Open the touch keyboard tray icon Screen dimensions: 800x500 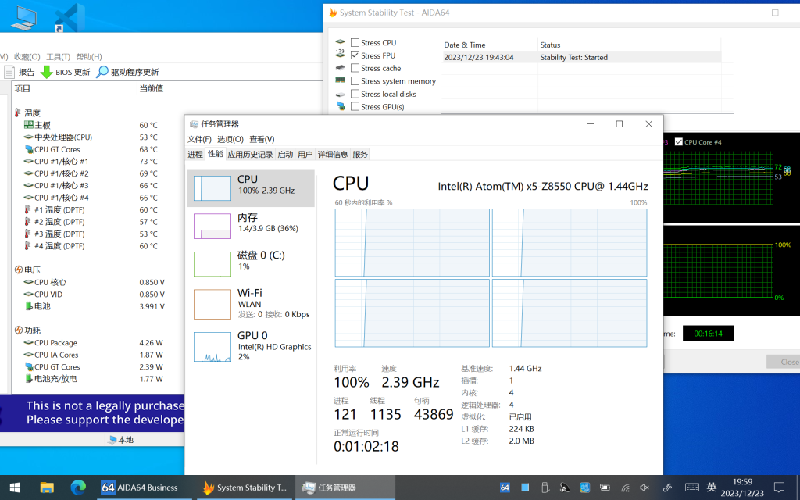point(692,487)
